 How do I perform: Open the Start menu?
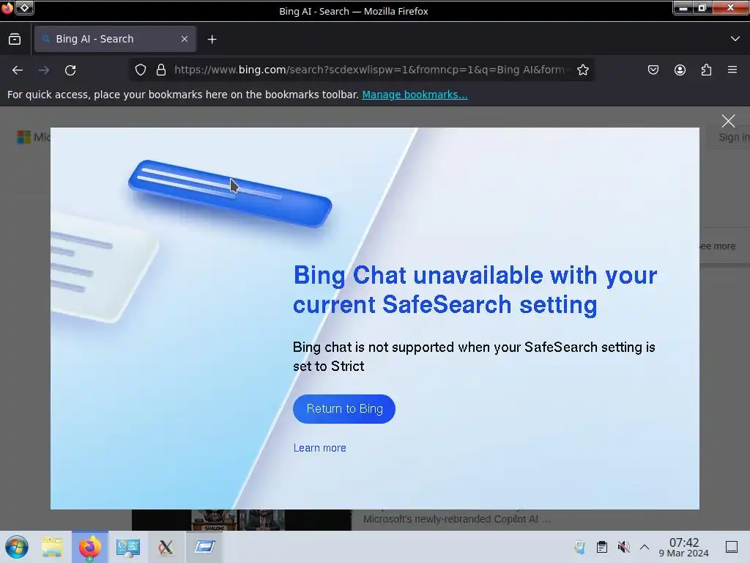click(x=17, y=547)
